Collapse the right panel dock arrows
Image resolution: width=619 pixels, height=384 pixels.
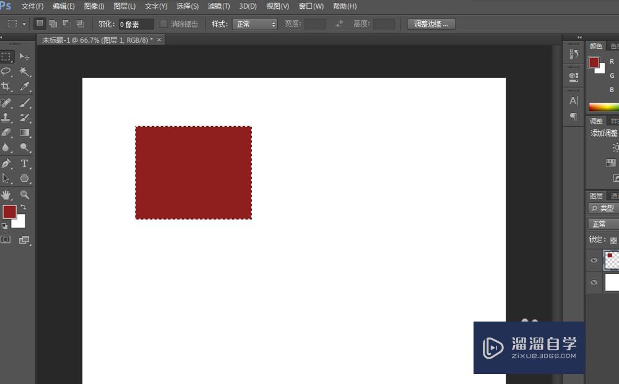[x=579, y=38]
